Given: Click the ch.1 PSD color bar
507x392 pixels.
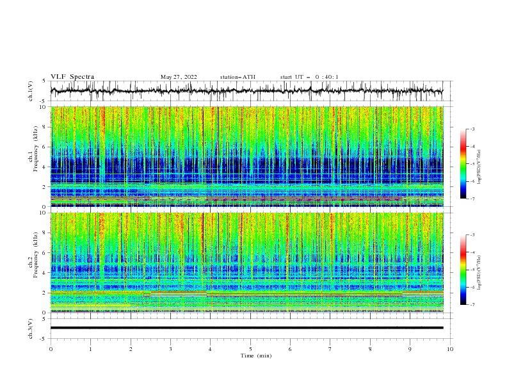Looking at the screenshot, I should (x=463, y=164).
